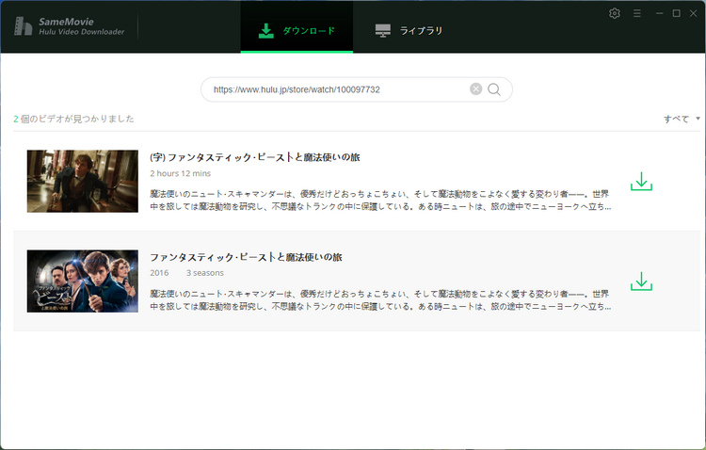Click the '2 個のビデオが見つかりました' result count
The height and width of the screenshot is (450, 706).
73,119
